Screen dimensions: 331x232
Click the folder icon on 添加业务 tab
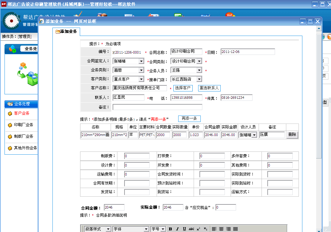click(58, 32)
